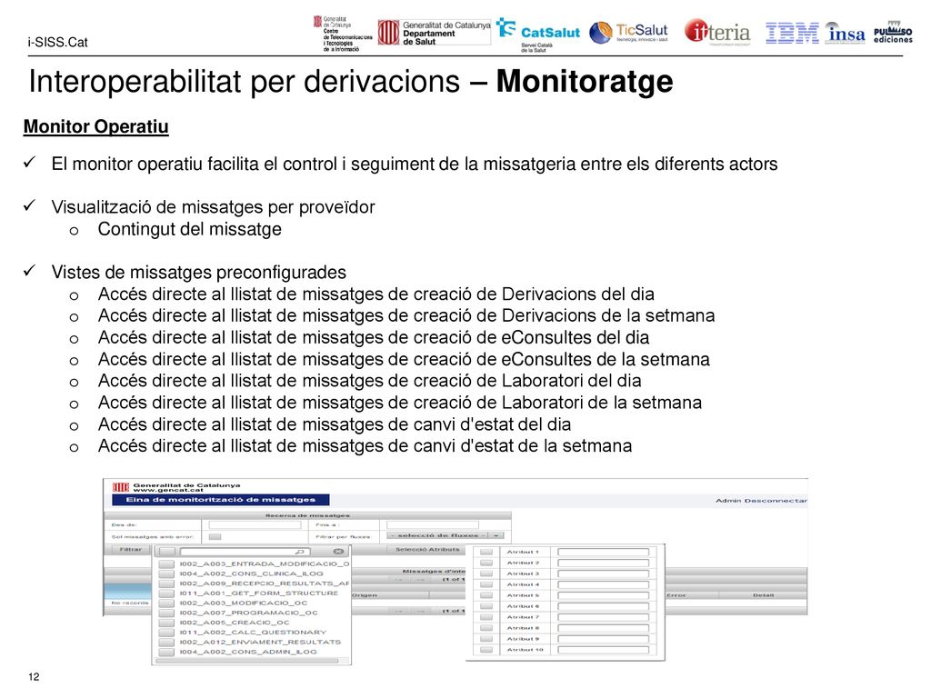Image resolution: width=931 pixels, height=698 pixels.
Task: Toggle the select-all checkbox in flow list header
Action: click(167, 552)
